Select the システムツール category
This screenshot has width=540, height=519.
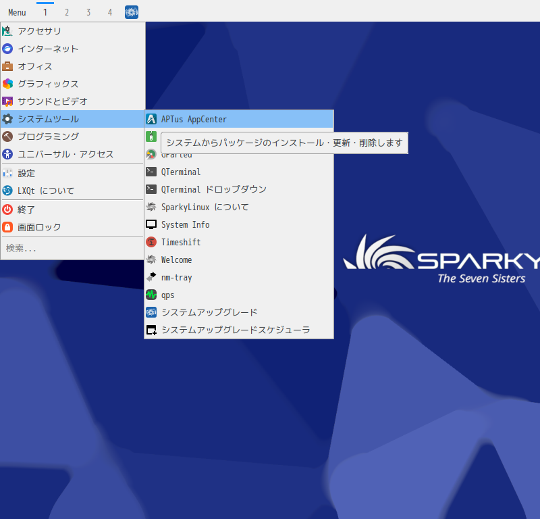tap(73, 119)
